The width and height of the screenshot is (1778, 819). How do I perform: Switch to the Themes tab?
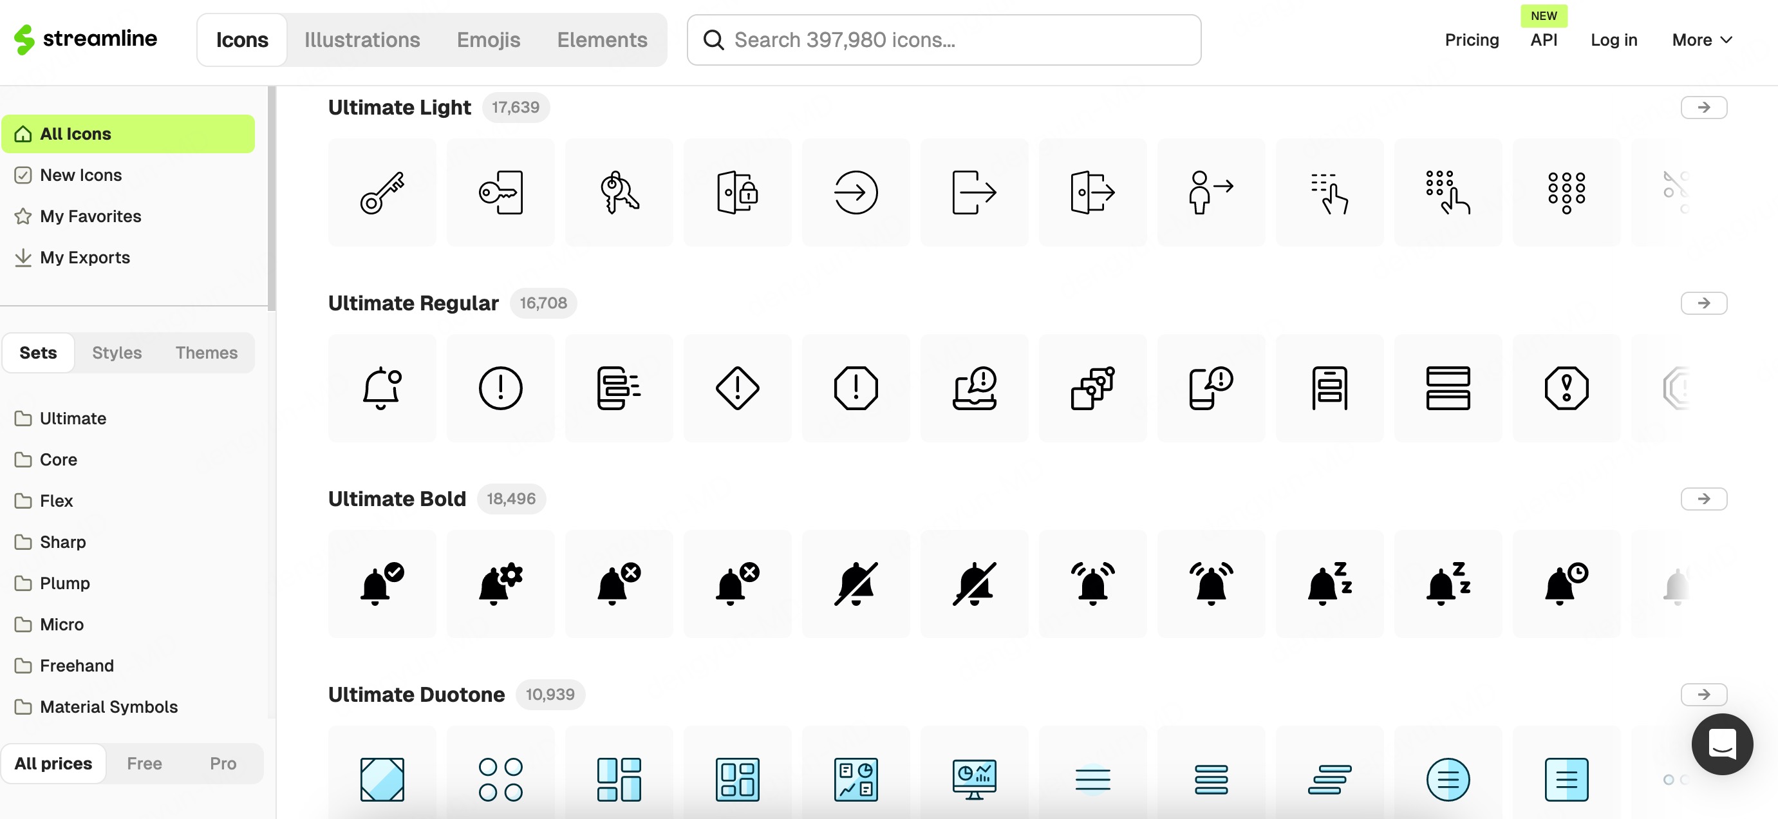pyautogui.click(x=207, y=352)
